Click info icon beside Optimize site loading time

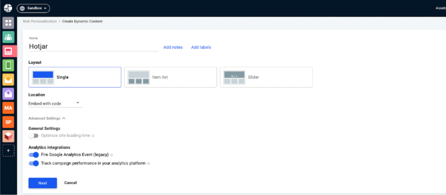[x=93, y=136]
